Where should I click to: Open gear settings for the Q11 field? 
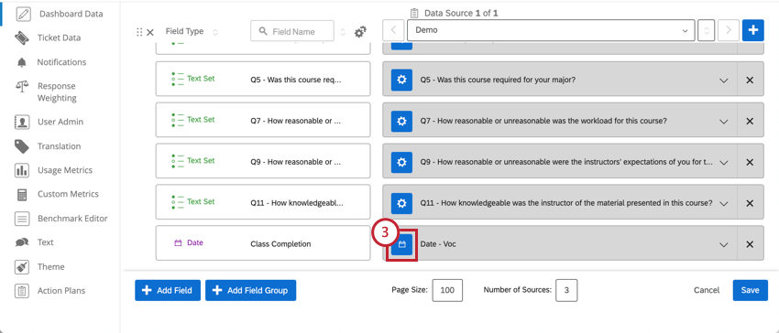point(401,203)
